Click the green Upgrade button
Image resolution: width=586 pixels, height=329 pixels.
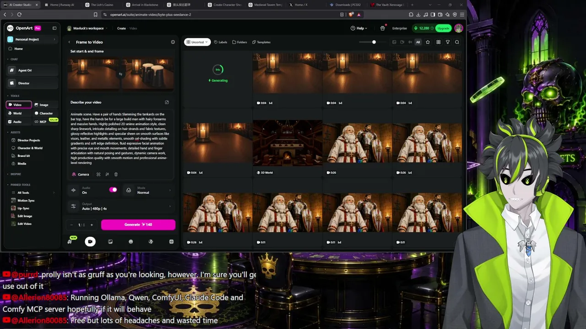443,28
